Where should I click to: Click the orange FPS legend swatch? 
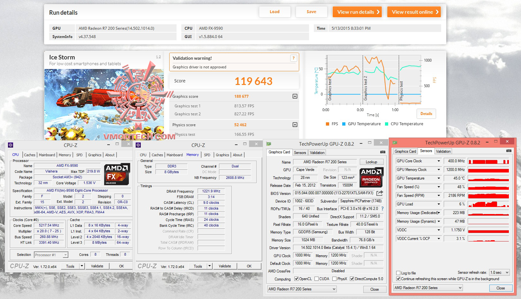coord(328,124)
